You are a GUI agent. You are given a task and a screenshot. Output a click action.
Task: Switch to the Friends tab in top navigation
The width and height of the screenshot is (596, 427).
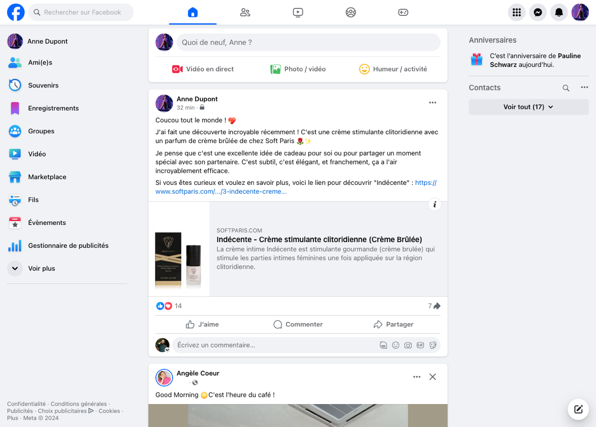coord(245,13)
